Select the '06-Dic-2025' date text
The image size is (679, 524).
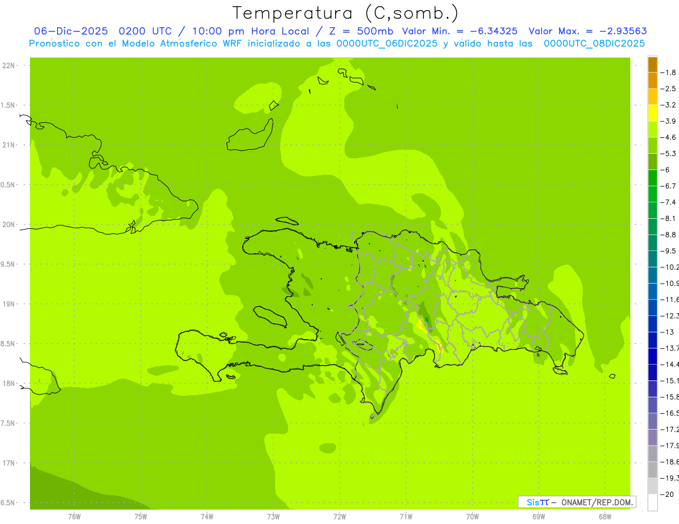click(x=71, y=31)
